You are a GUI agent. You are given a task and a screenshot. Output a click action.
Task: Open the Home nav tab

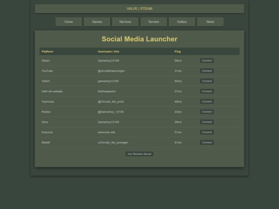pyautogui.click(x=69, y=22)
